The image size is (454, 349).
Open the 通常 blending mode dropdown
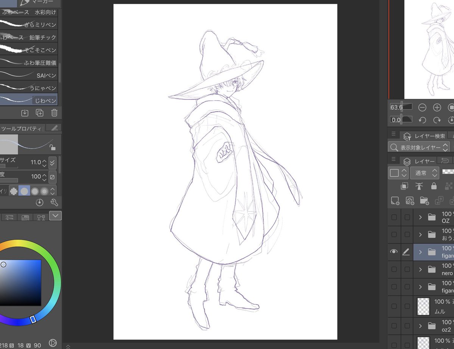point(424,173)
